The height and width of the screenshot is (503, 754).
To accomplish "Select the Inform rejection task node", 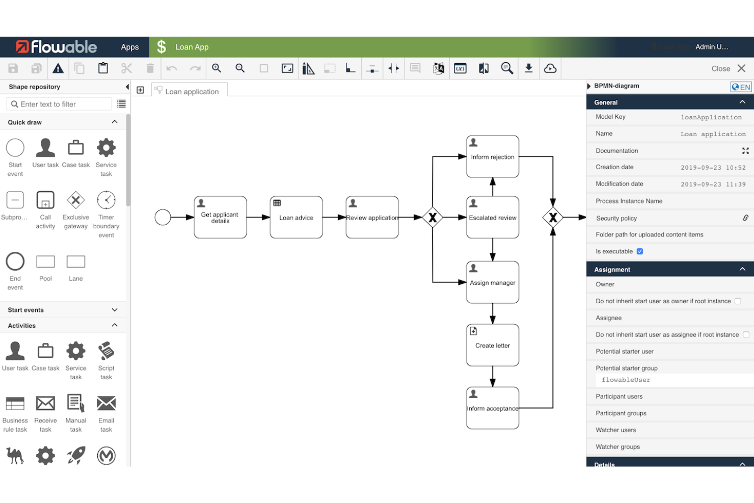I will 493,156.
